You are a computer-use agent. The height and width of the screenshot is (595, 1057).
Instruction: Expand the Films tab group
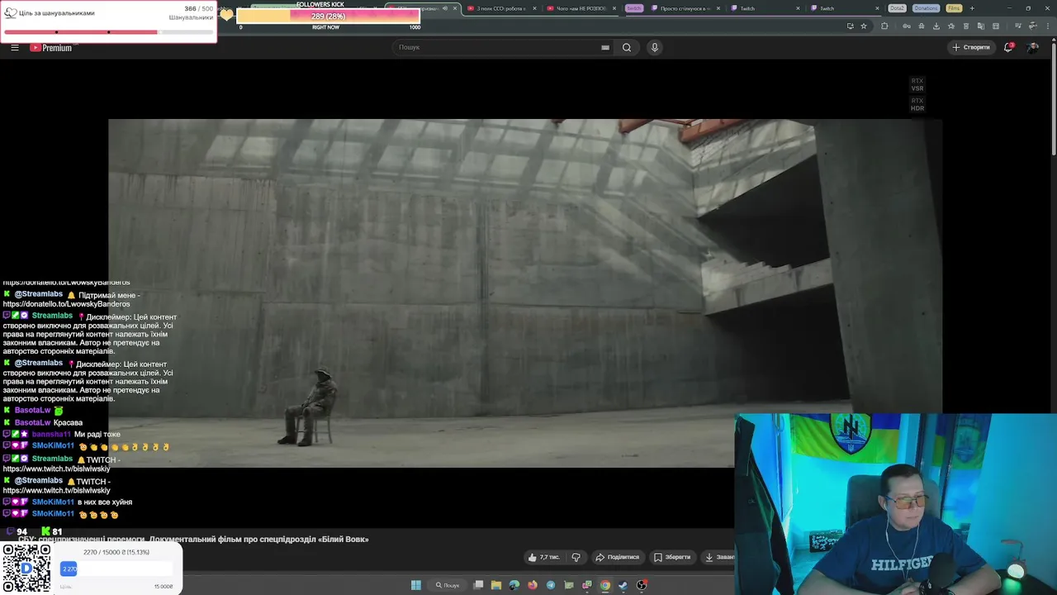click(954, 8)
